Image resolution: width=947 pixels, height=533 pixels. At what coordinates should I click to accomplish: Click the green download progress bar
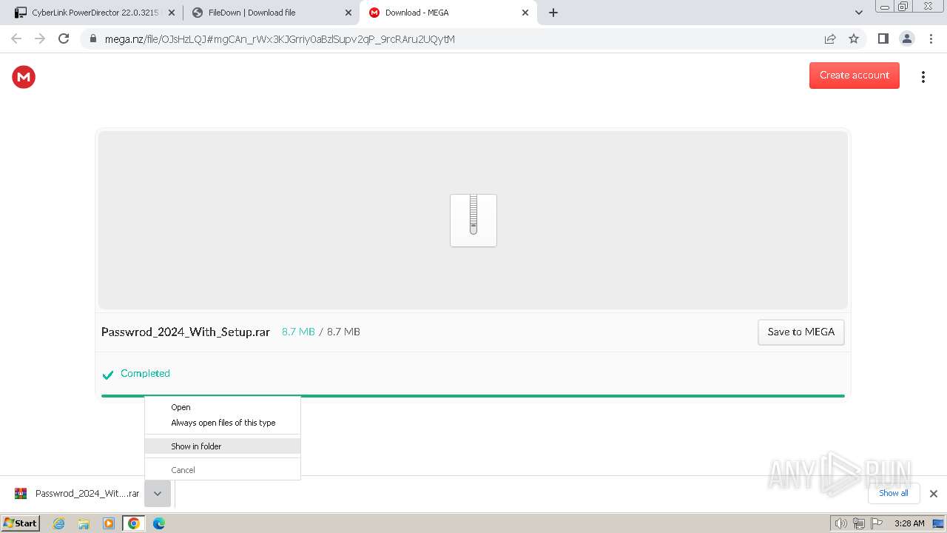pos(473,396)
